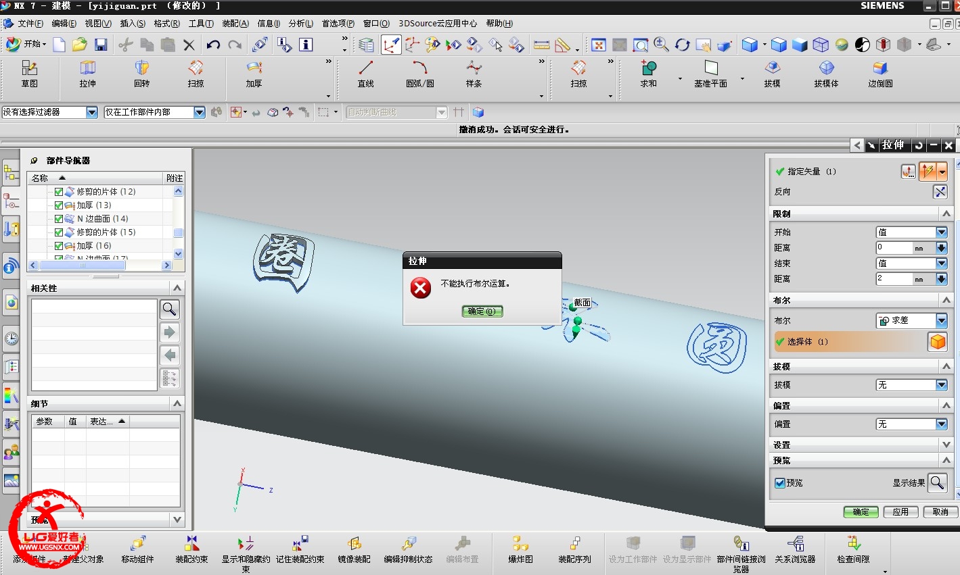Open the 布尔 求差 dropdown
This screenshot has width=960, height=575.
pyautogui.click(x=941, y=320)
